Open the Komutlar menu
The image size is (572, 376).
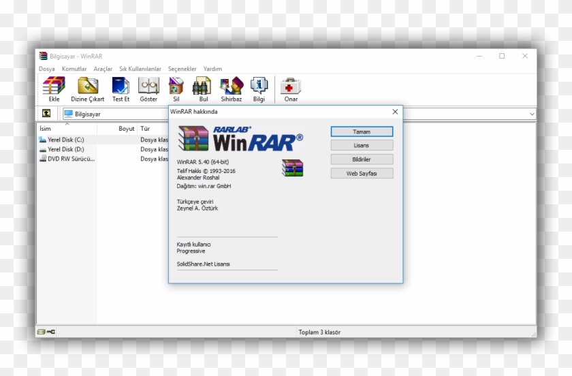74,69
